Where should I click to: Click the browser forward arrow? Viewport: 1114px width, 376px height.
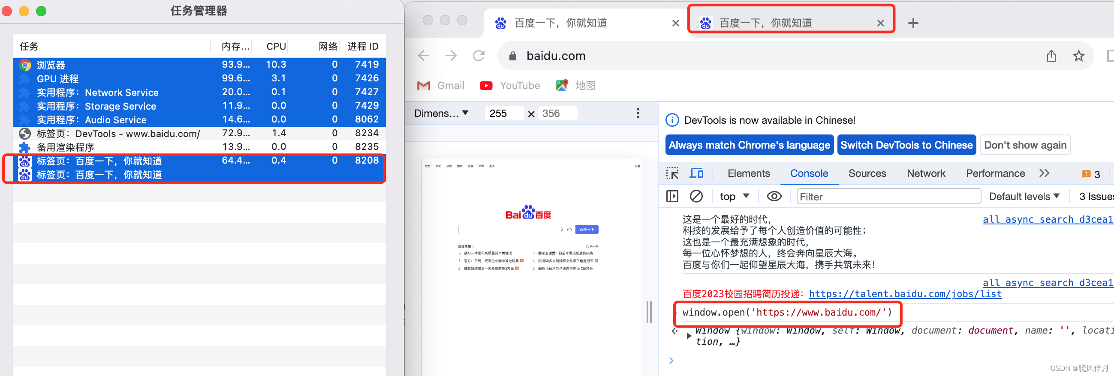point(451,56)
